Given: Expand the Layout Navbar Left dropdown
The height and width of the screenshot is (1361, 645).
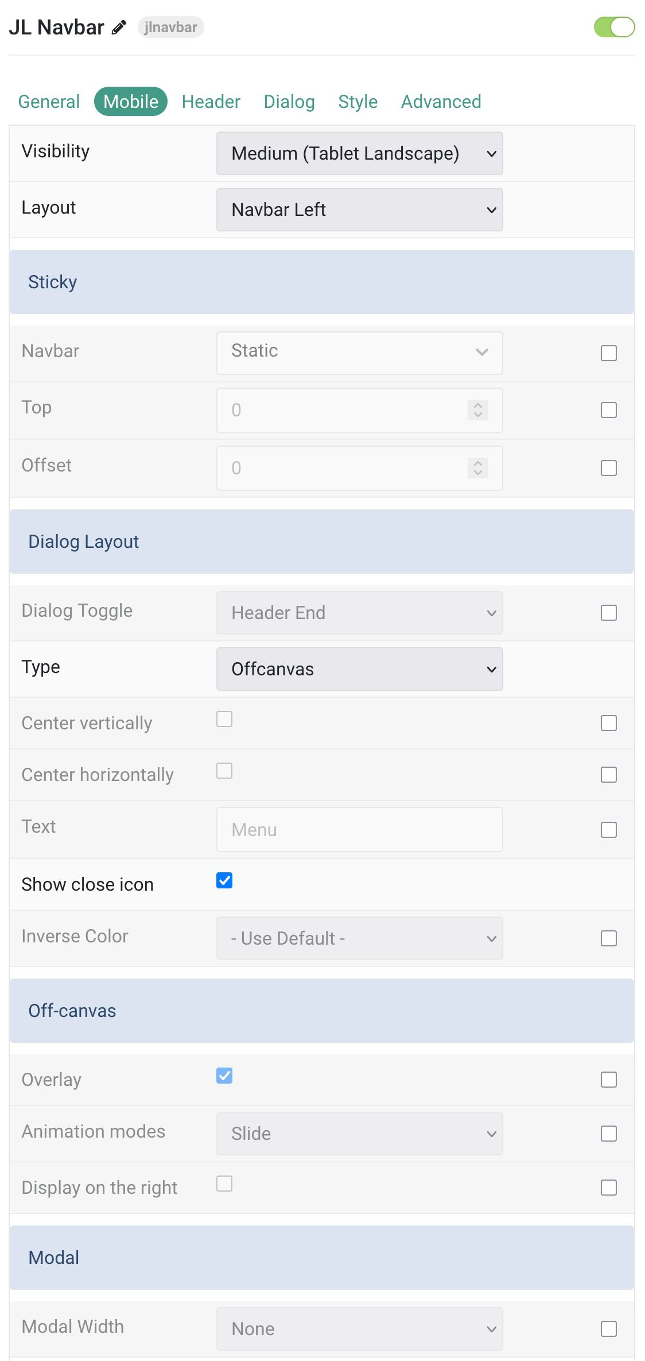Looking at the screenshot, I should [x=360, y=210].
